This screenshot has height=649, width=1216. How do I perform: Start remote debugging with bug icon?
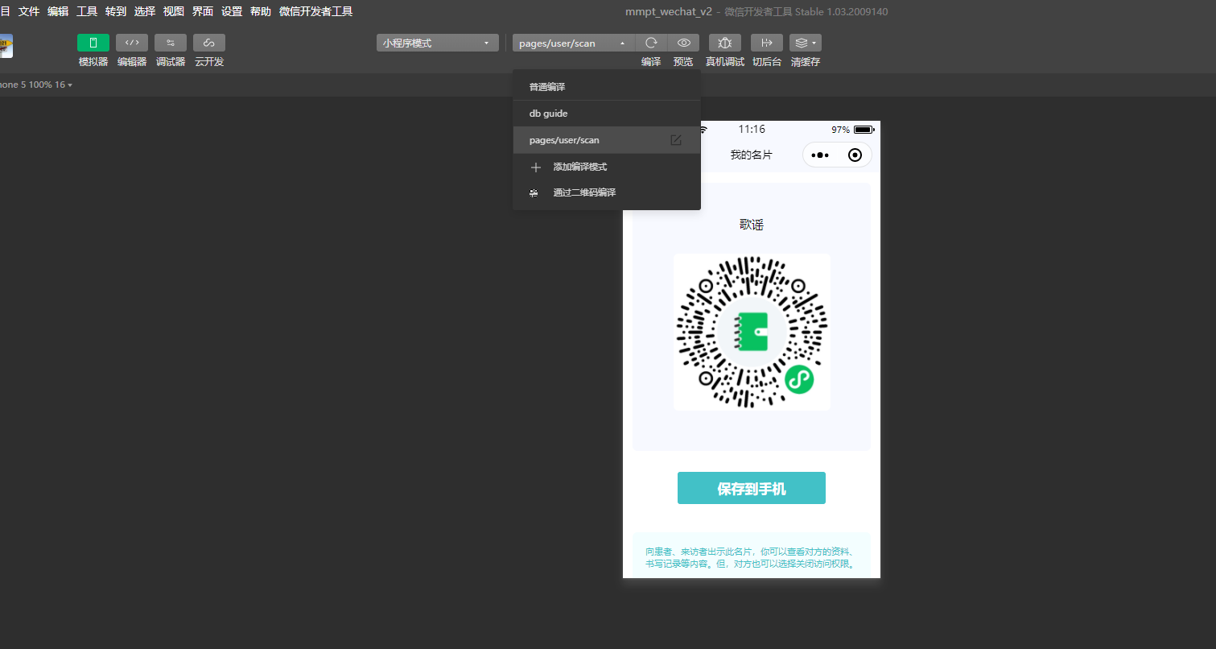(725, 43)
